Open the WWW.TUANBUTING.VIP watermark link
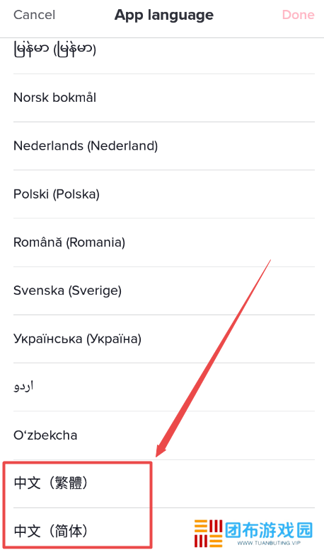324x552 pixels. pyautogui.click(x=269, y=544)
